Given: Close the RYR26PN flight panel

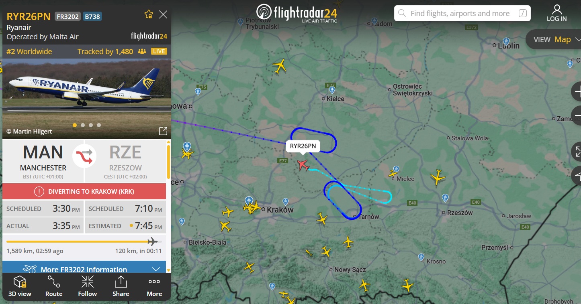Looking at the screenshot, I should click(163, 15).
